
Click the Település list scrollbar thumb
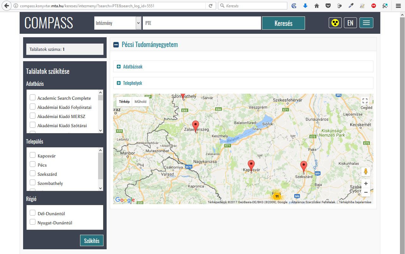coord(101,166)
